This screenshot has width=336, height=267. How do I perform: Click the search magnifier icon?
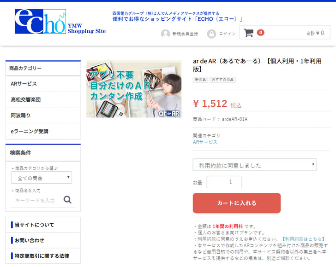click(x=67, y=200)
